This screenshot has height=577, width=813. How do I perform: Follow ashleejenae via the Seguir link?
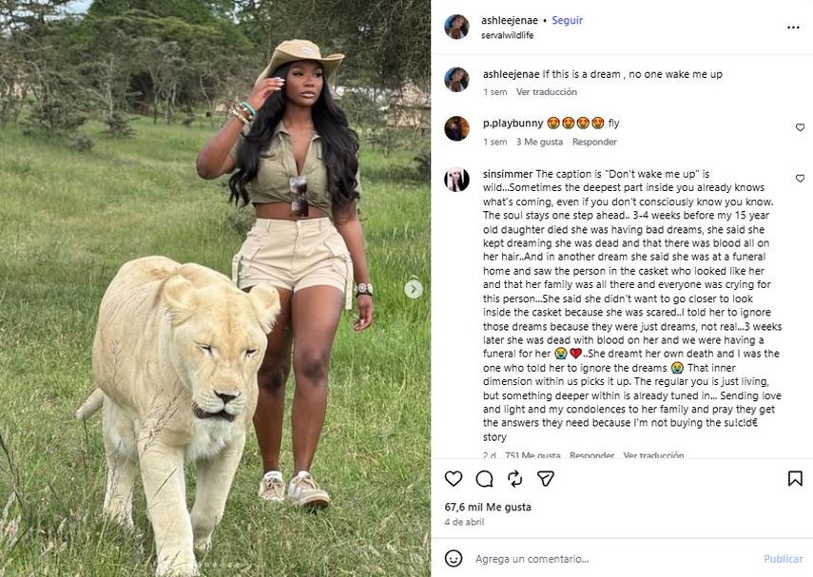567,19
